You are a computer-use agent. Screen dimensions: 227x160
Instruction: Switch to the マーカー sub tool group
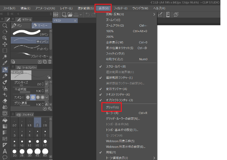[x=41, y=26]
